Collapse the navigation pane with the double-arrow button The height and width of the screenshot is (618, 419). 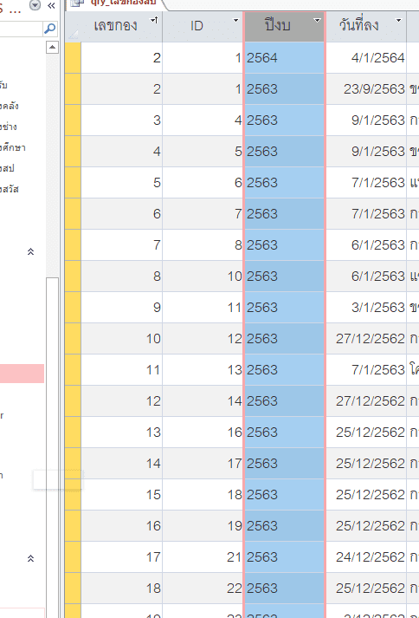tap(51, 5)
